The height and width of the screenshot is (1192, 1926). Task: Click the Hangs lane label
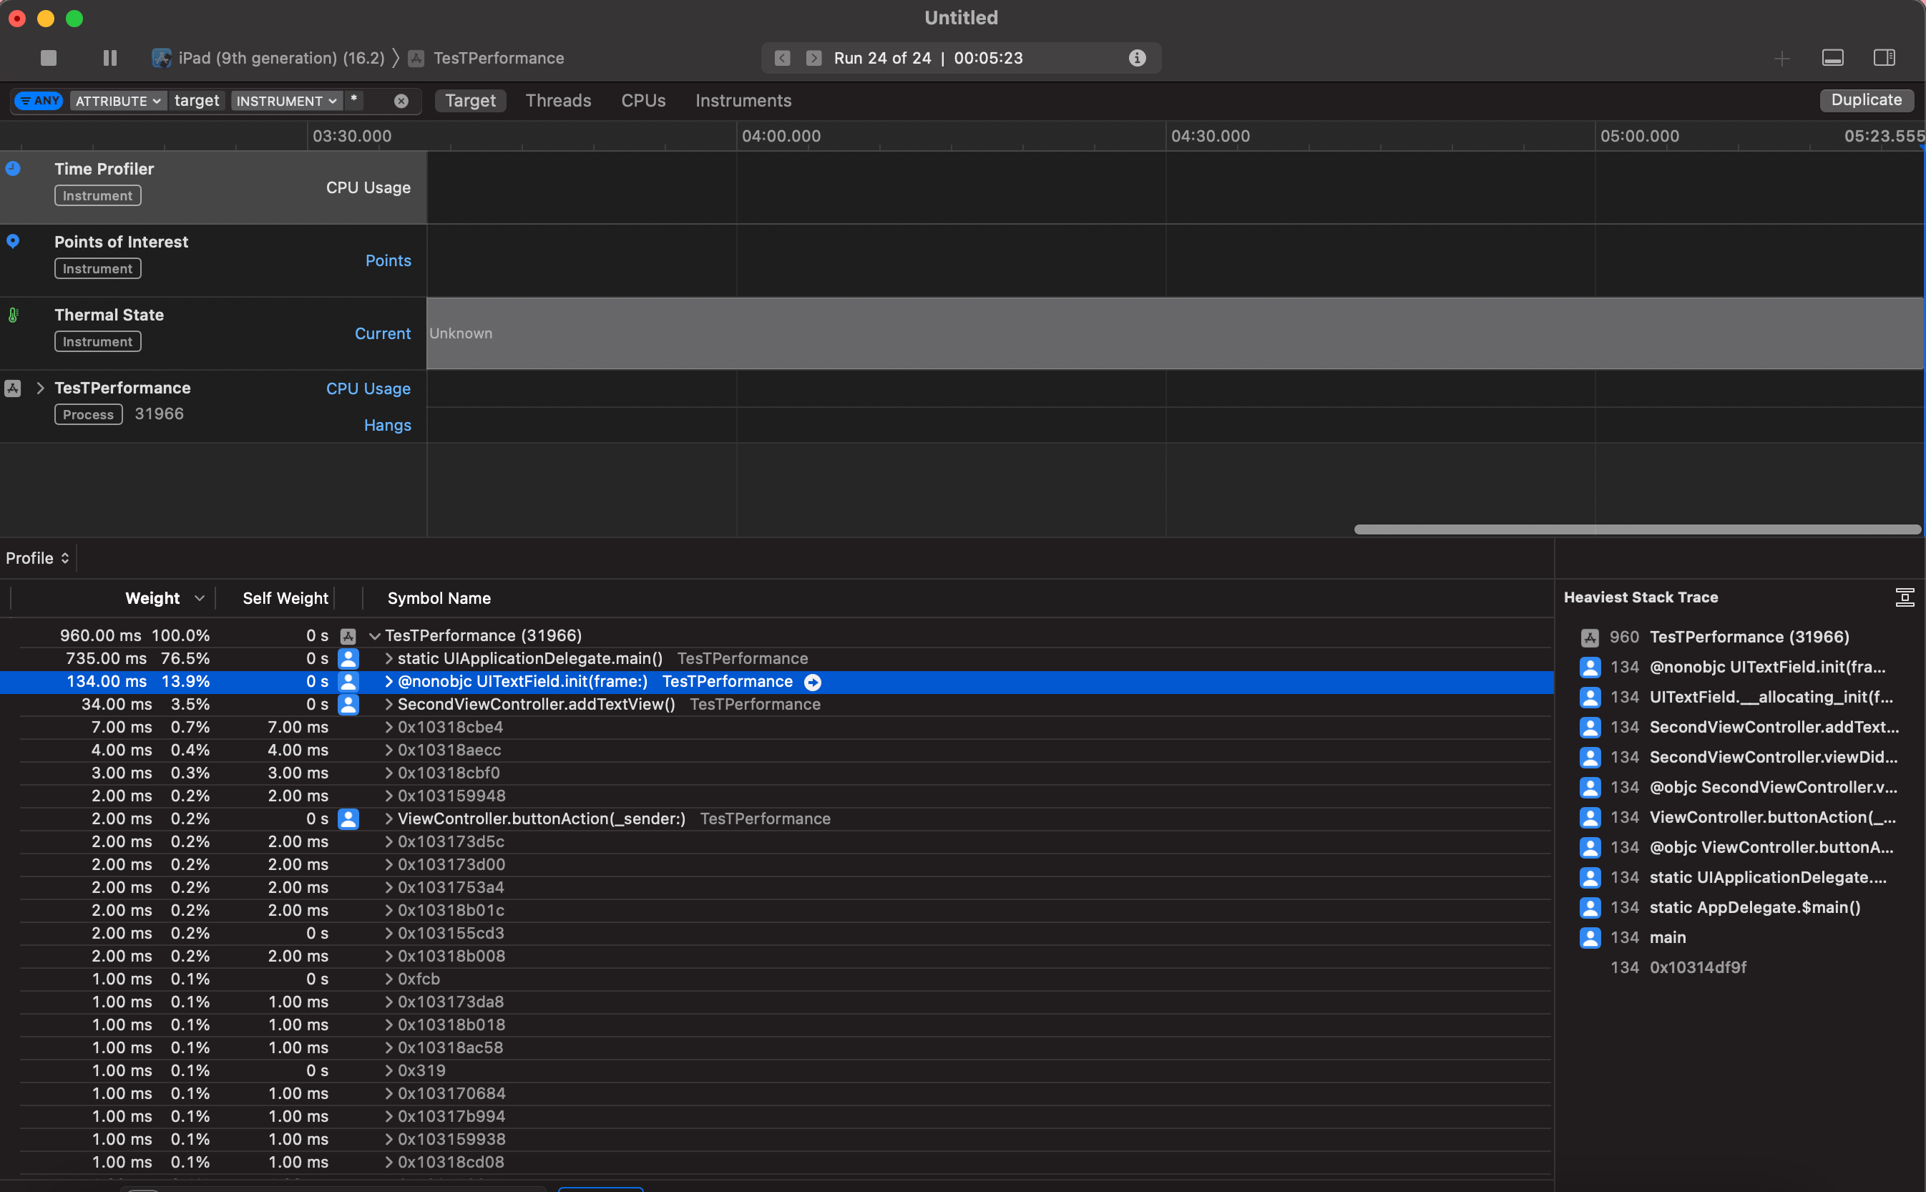click(387, 426)
